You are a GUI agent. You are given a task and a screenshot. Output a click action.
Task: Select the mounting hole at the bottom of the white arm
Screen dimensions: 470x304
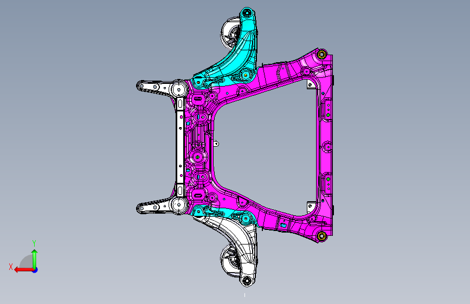click(x=247, y=281)
